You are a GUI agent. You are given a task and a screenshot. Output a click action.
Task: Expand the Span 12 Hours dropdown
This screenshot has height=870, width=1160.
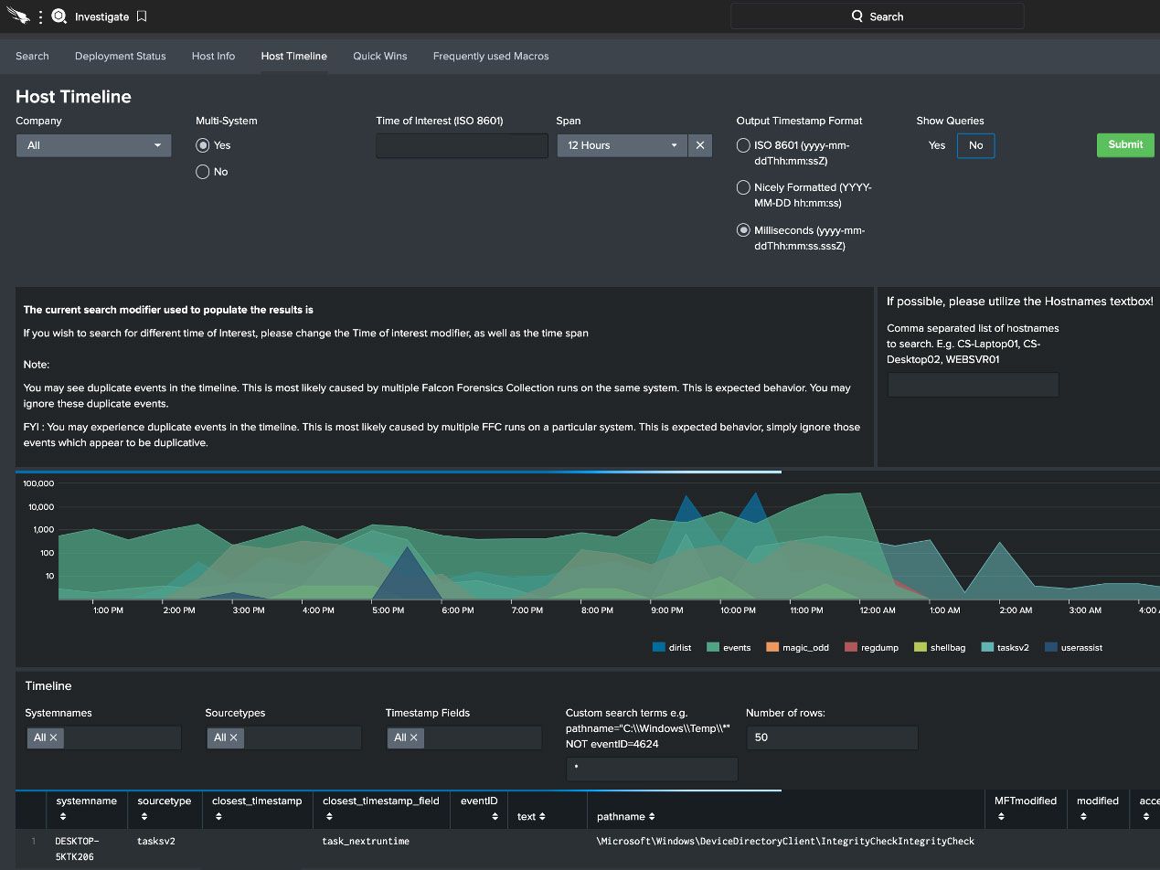pos(622,145)
